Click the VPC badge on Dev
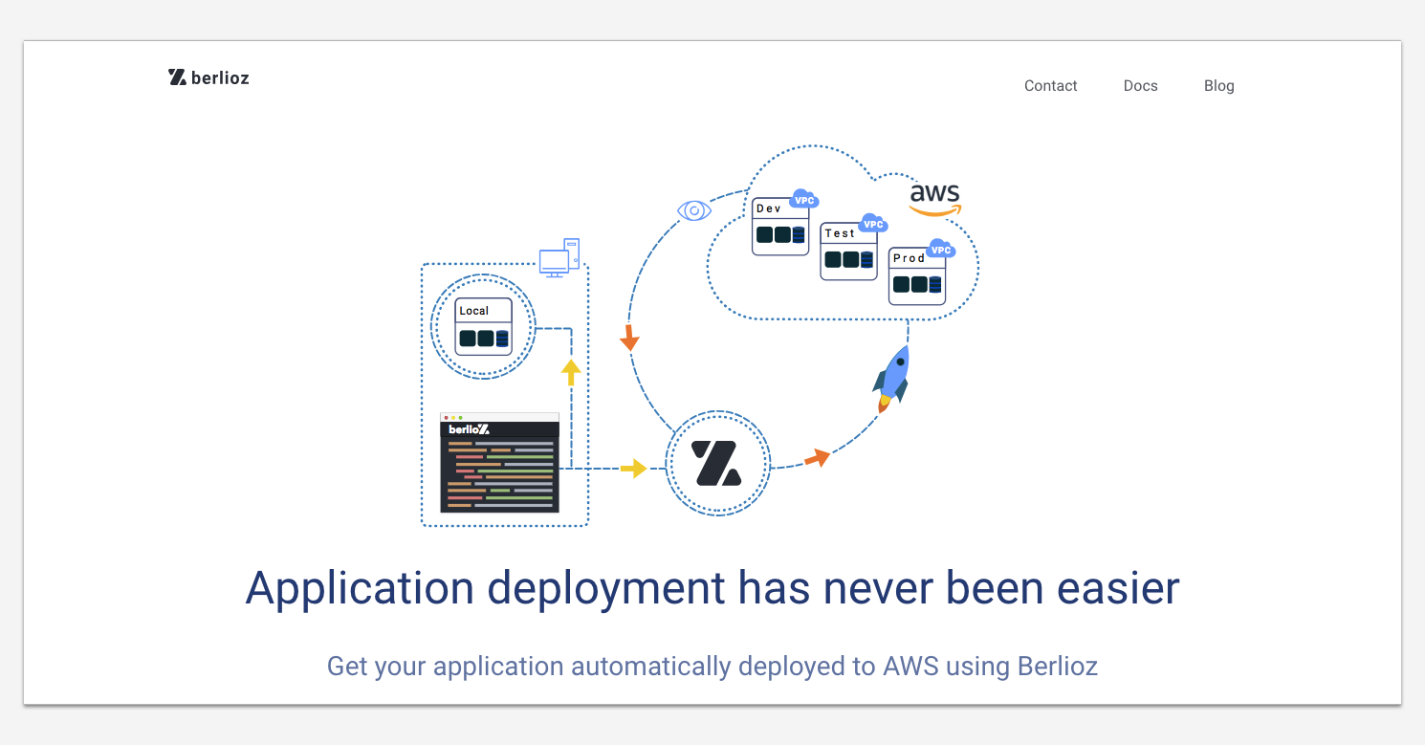The image size is (1425, 745). 804,199
